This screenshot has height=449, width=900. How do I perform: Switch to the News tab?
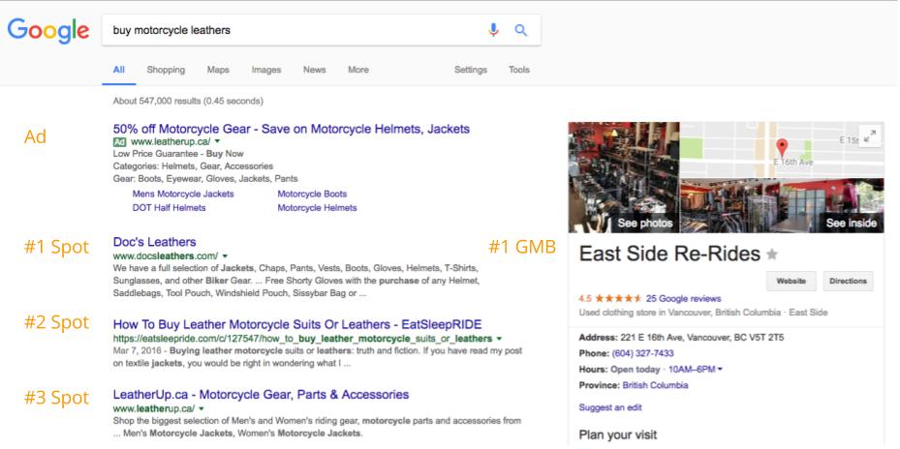point(315,70)
